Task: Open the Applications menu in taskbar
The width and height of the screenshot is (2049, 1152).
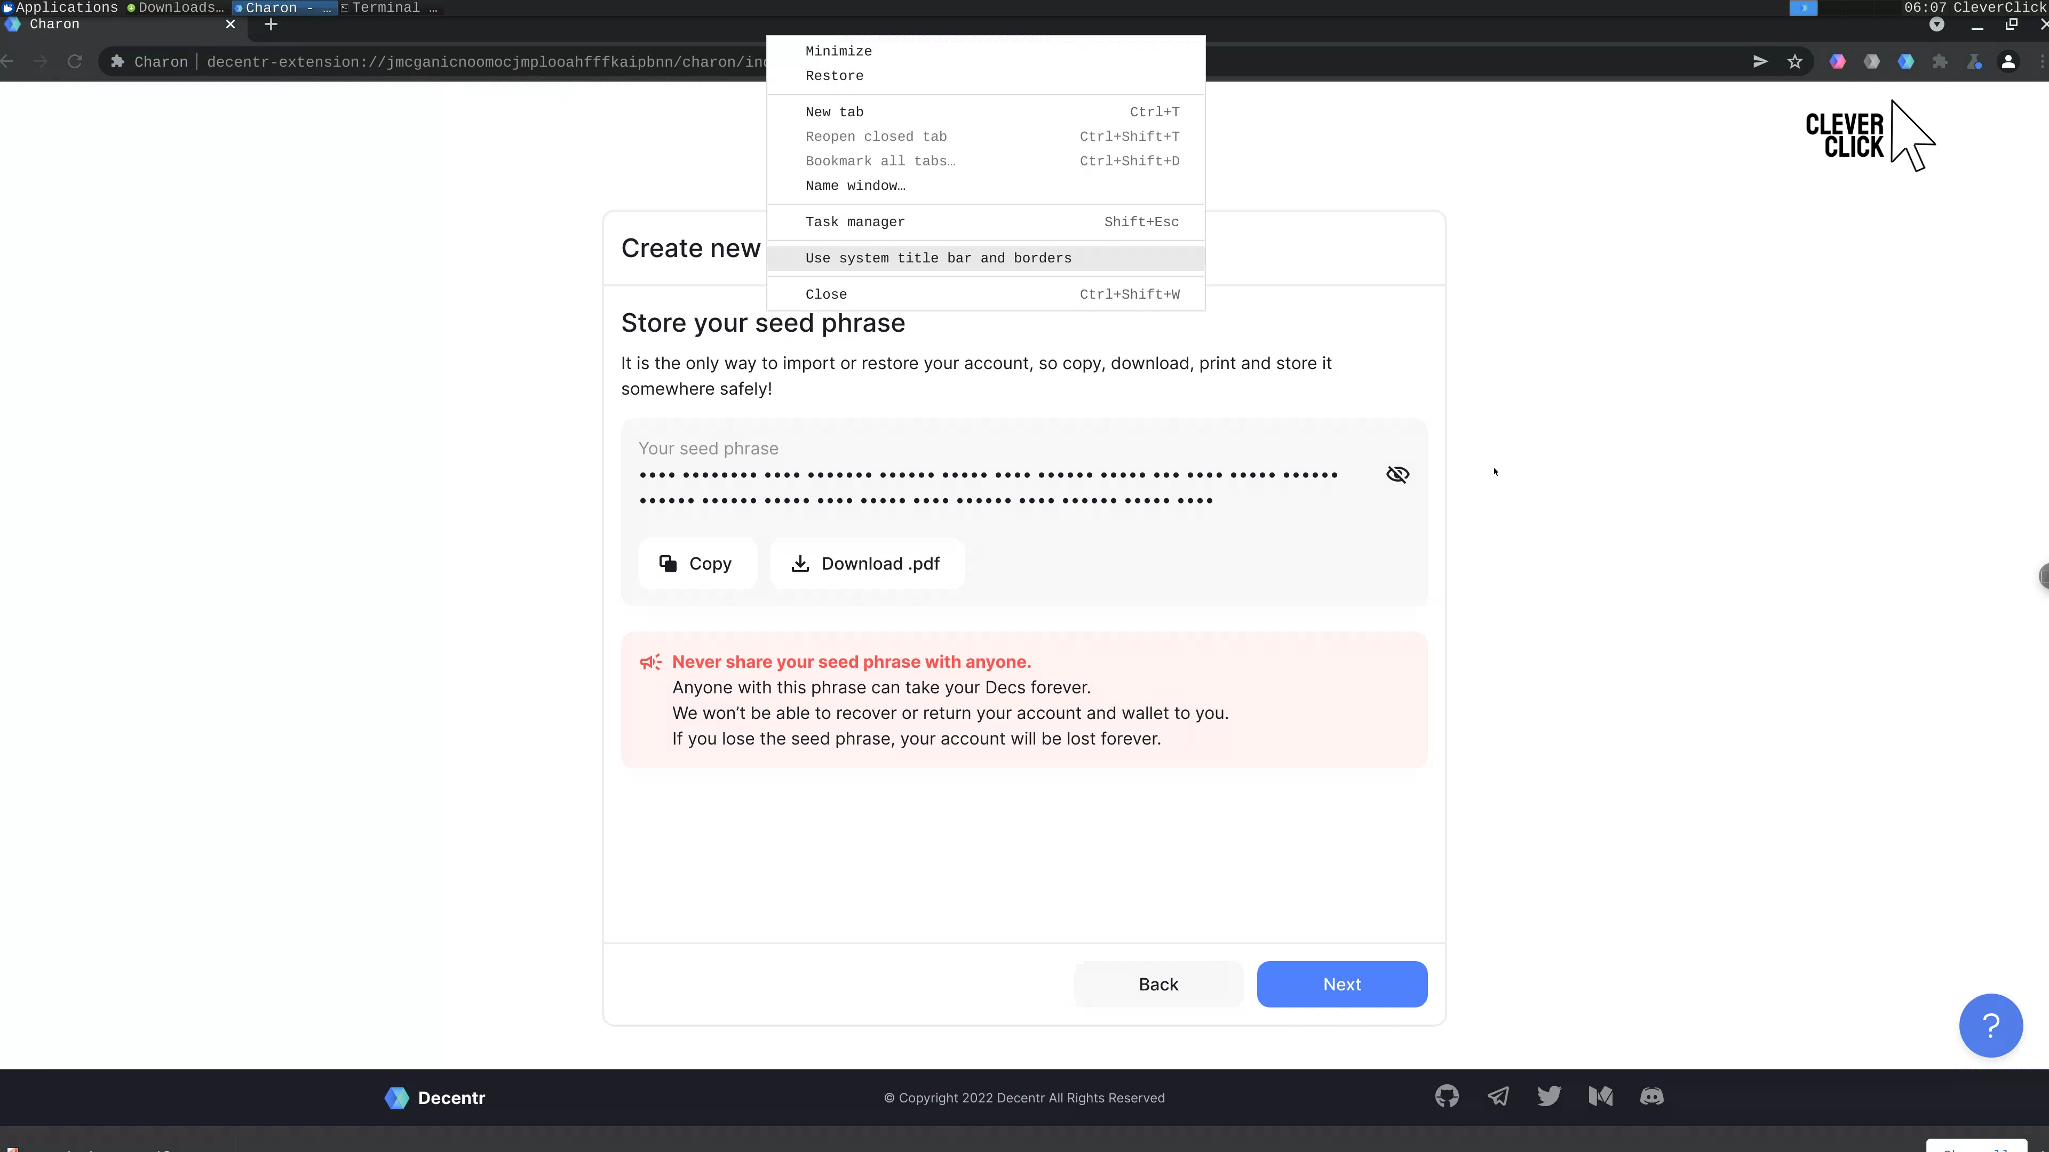Action: coord(60,8)
